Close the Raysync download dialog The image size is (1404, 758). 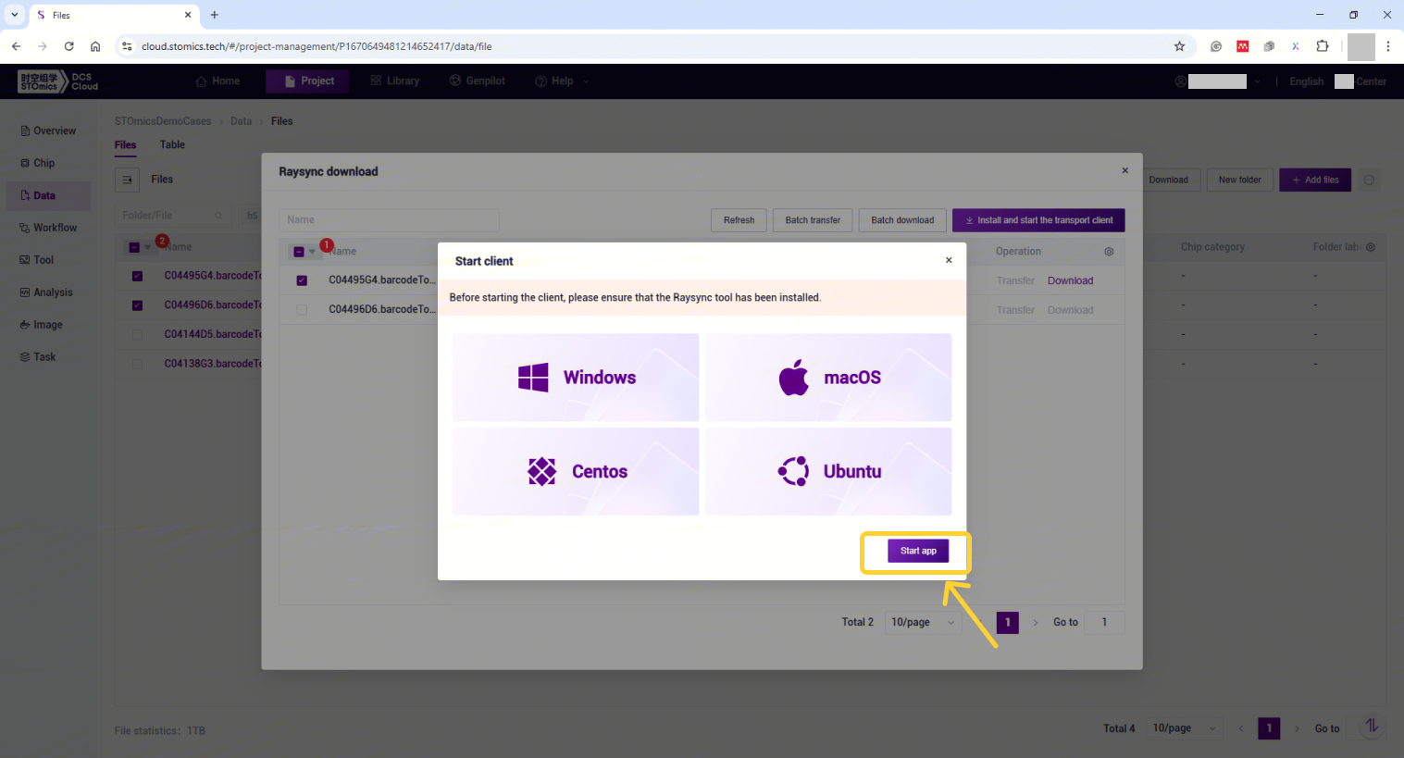point(1125,170)
